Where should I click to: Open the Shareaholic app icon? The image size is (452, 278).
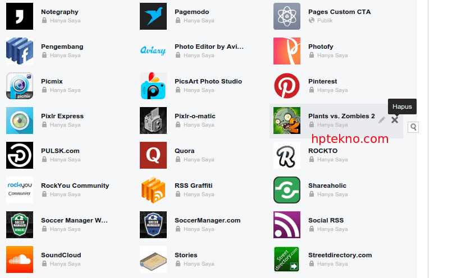click(x=287, y=190)
